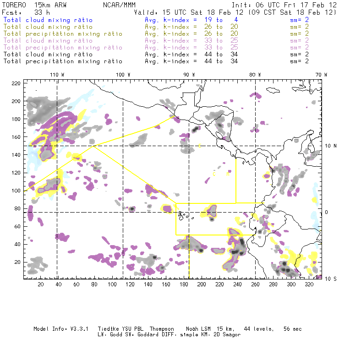This screenshot has height=339, width=339.
Task: Click the "80 W" longitude label
Action: point(255,75)
